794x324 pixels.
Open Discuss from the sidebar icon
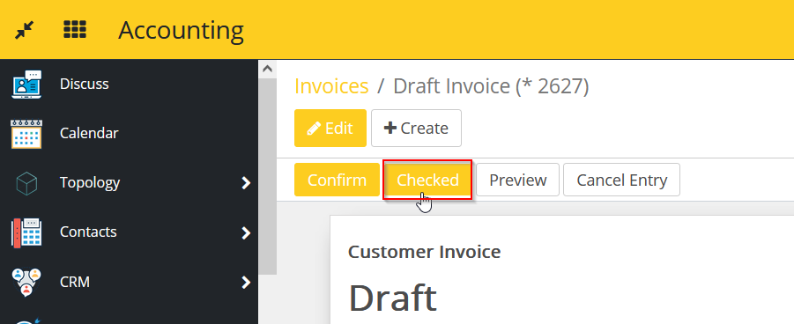point(26,84)
